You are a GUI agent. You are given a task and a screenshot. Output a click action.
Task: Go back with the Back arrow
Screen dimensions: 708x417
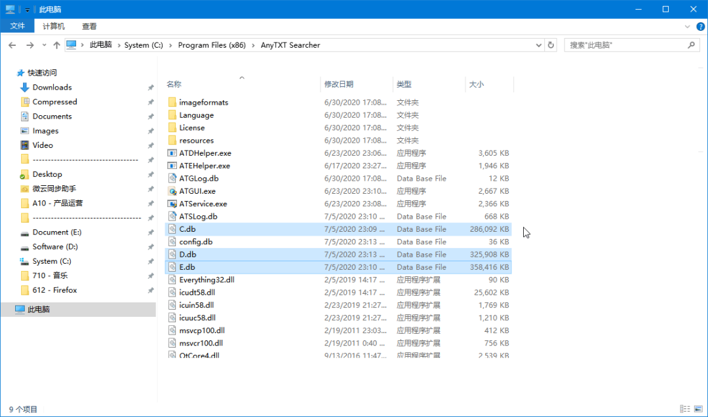[x=12, y=45]
